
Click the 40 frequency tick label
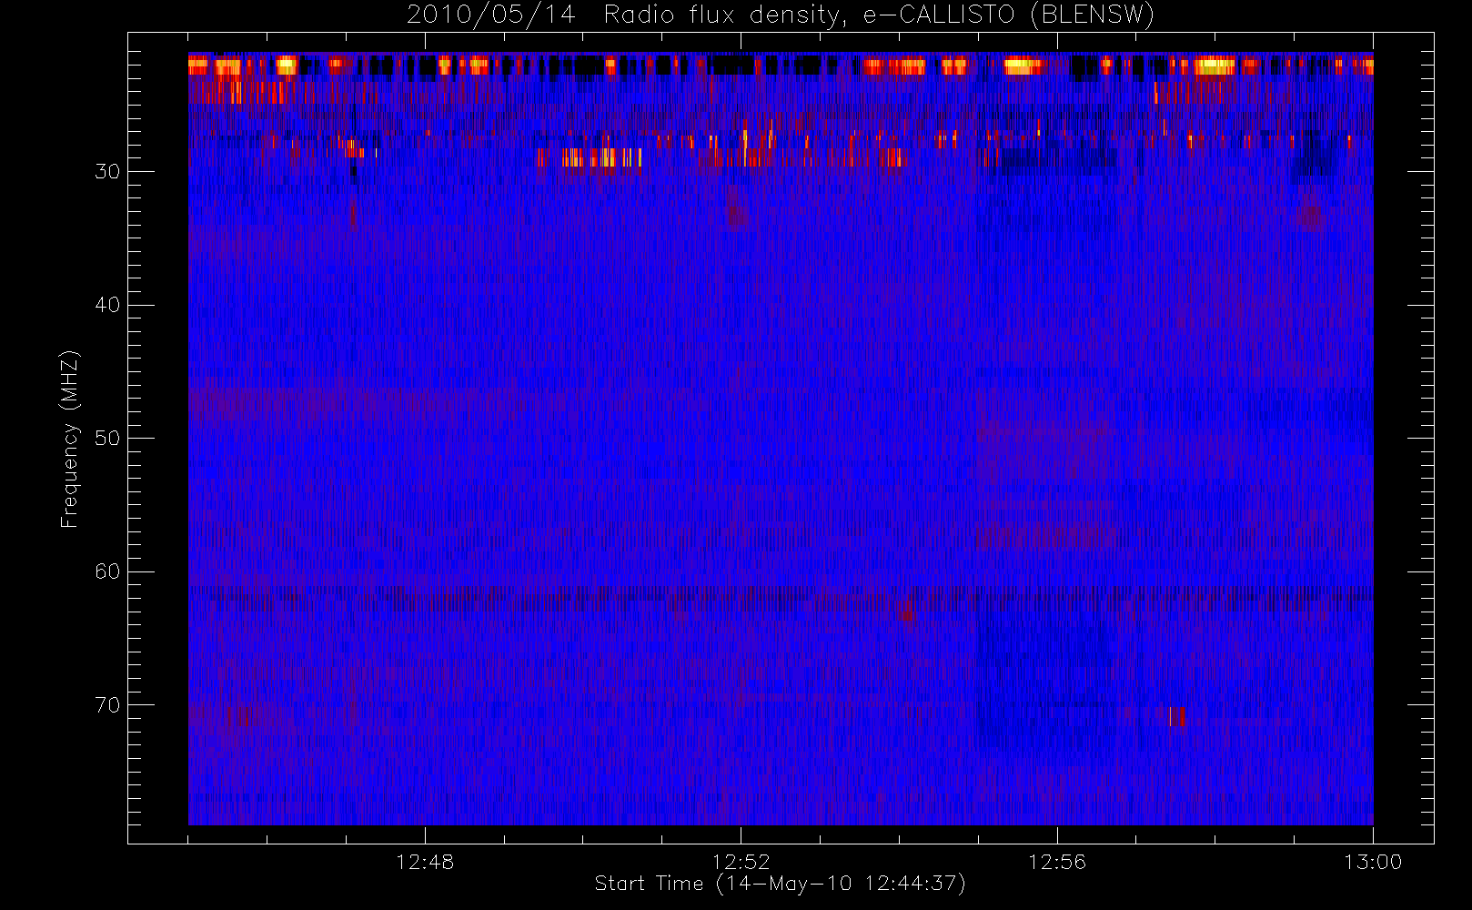tap(107, 305)
